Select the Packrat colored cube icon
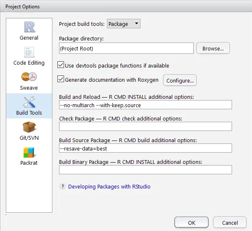Screen dimensions: 252x231 (29, 153)
